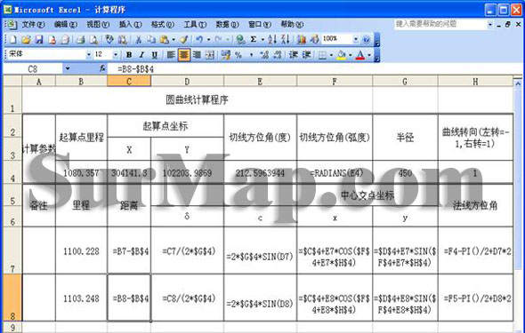525x333 pixels.
Task: Open the 视图 (View) menu
Action: (x=98, y=24)
